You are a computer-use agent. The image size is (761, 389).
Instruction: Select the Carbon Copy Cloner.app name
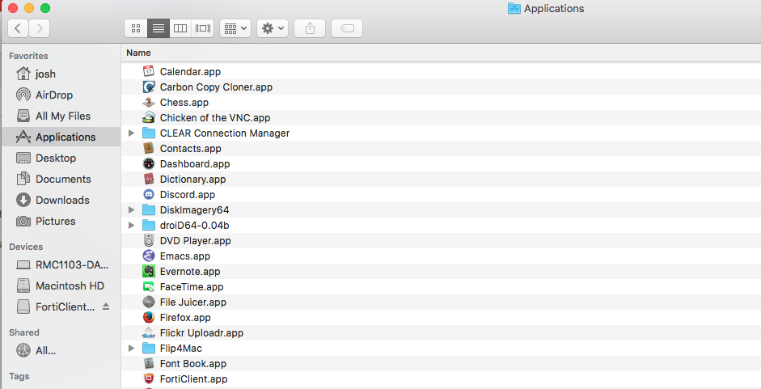point(216,87)
